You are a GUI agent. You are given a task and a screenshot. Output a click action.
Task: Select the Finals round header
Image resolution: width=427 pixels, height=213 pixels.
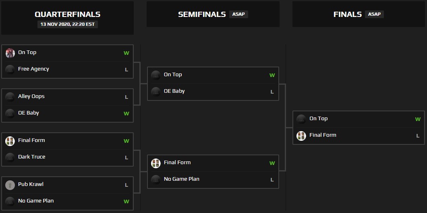tap(348, 15)
